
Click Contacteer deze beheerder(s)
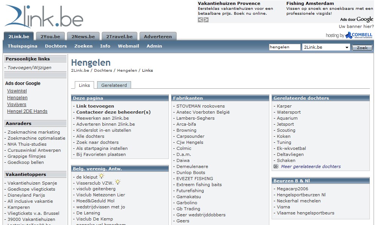pos(113,112)
